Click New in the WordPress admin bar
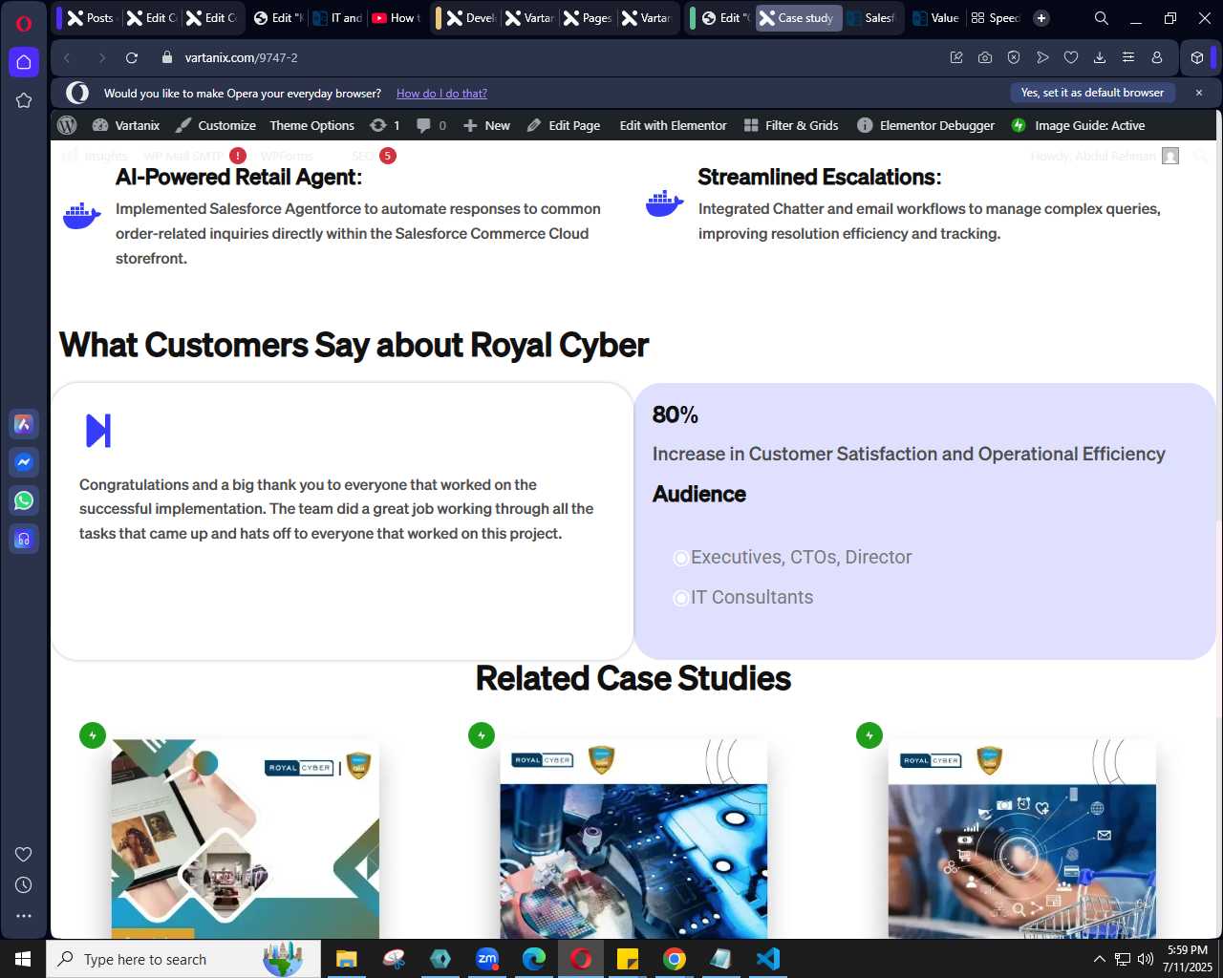 point(486,125)
